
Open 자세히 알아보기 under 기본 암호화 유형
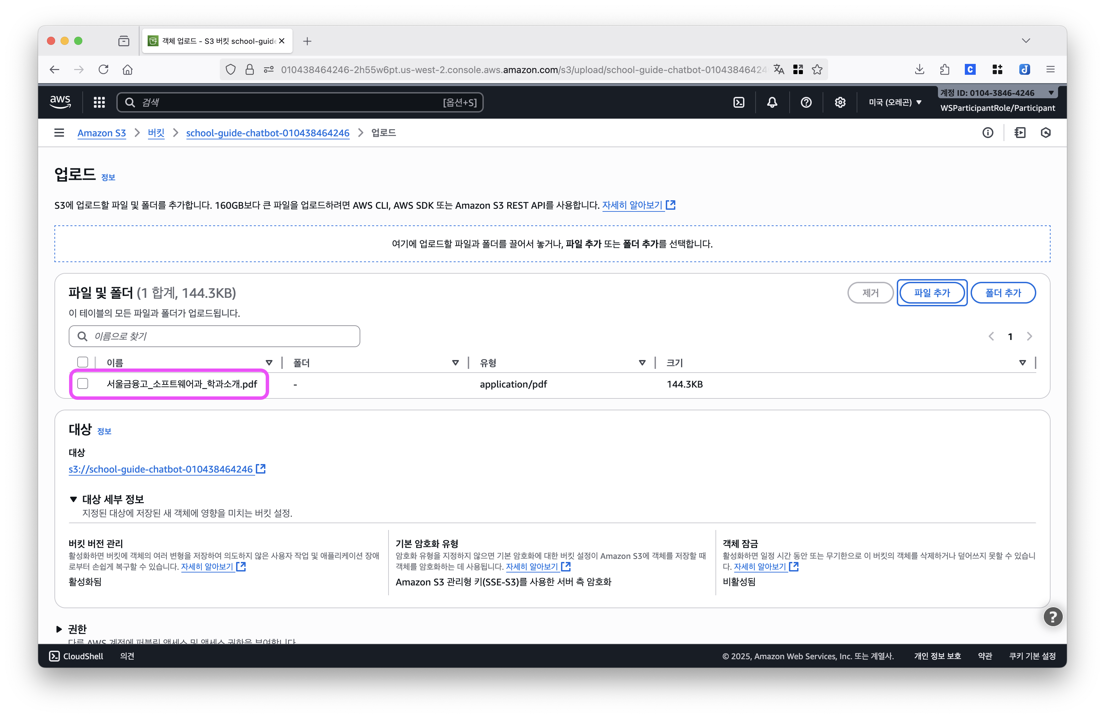(538, 567)
